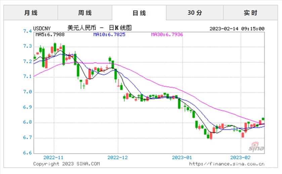This screenshot has width=282, height=174.
Task: Click the latest green candlestick at the chart's right end
Action: point(263,119)
